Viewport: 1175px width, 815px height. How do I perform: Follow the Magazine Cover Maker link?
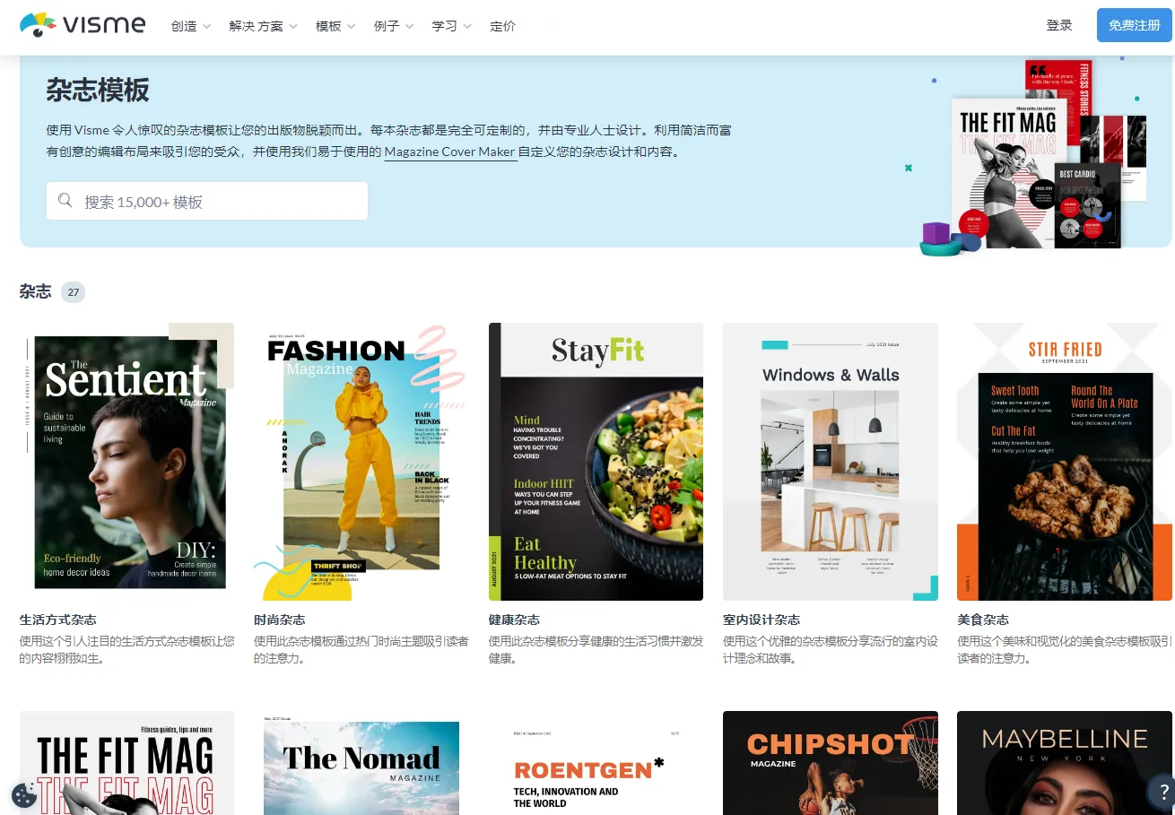click(x=450, y=152)
